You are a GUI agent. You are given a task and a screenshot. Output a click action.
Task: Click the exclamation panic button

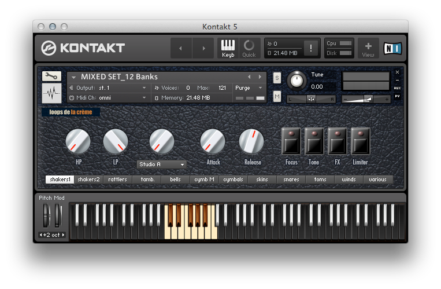tap(311, 48)
